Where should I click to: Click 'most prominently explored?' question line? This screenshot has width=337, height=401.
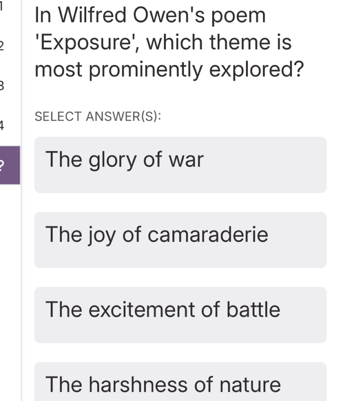tap(169, 70)
